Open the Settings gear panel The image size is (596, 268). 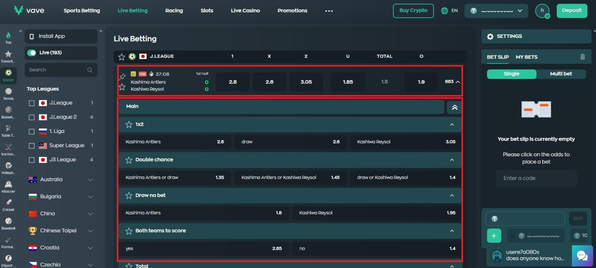click(x=490, y=36)
